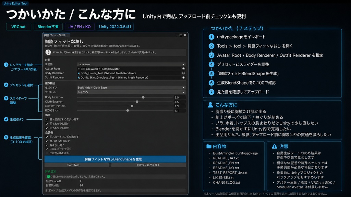Click the step text プリセットとスライダーを調整

point(243,65)
